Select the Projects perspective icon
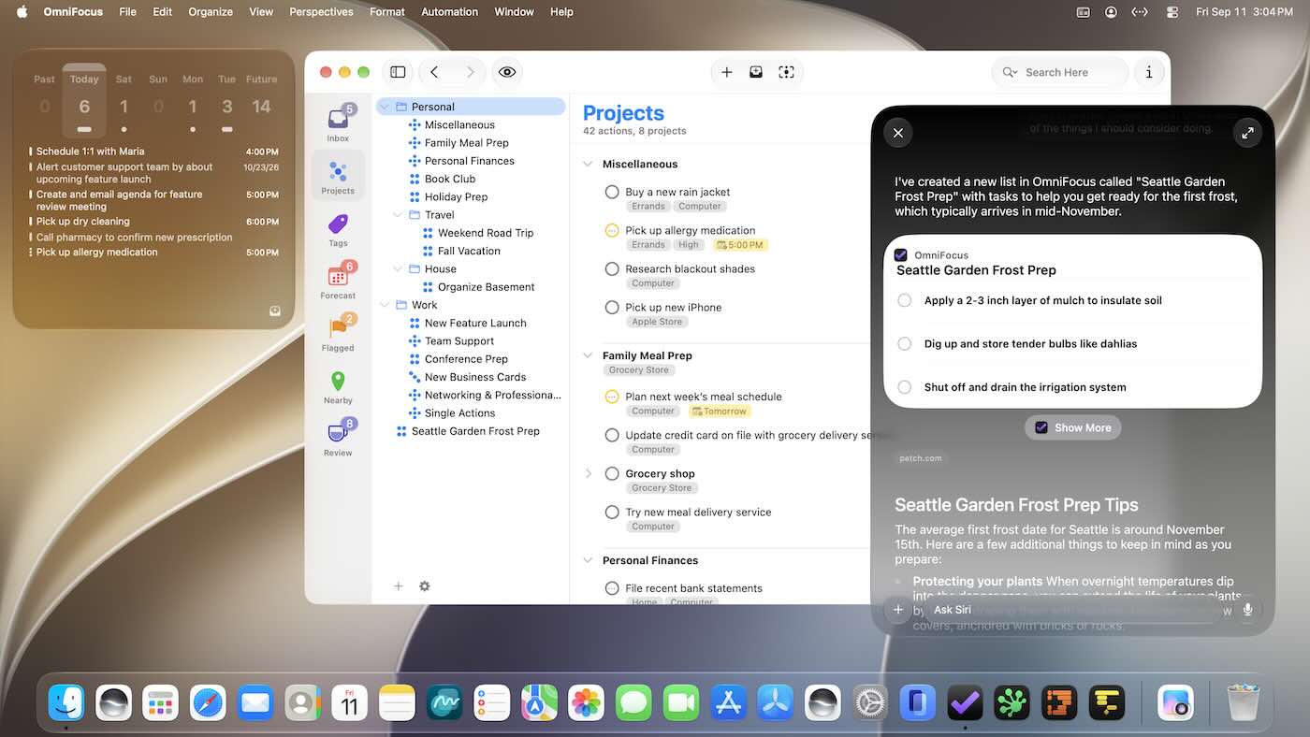The width and height of the screenshot is (1310, 737). 338,175
